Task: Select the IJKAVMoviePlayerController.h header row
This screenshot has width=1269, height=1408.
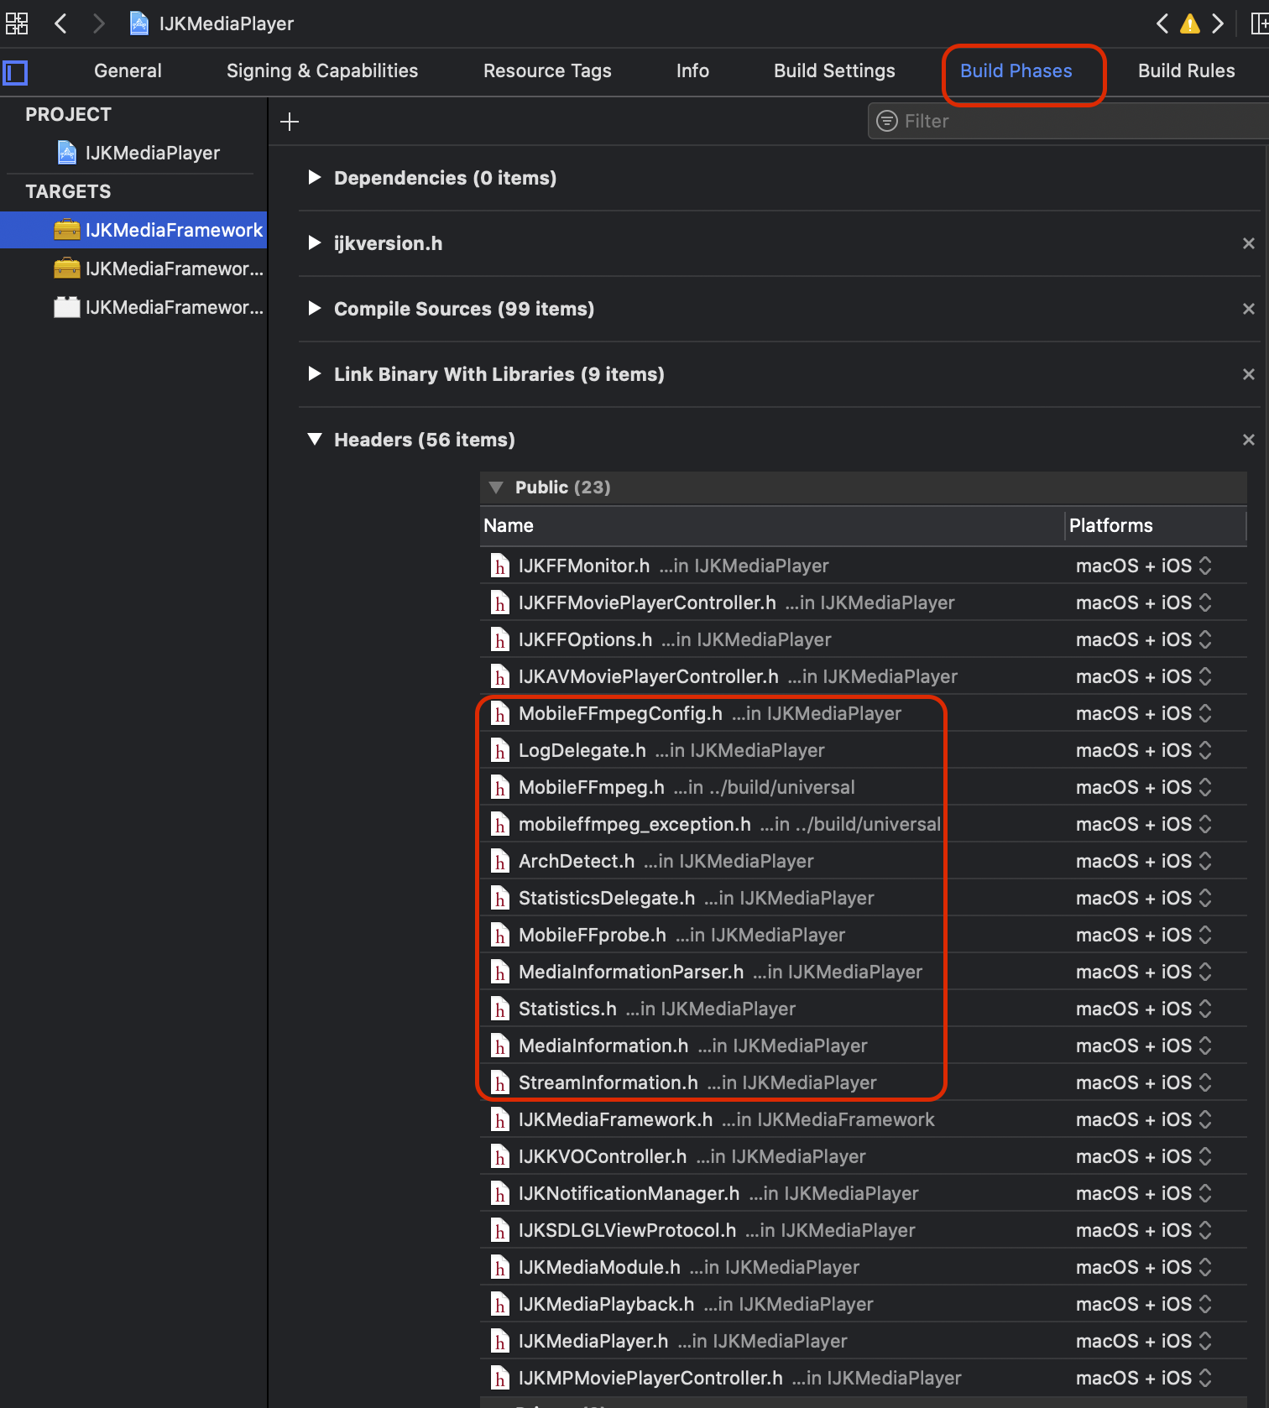Action: pos(863,676)
